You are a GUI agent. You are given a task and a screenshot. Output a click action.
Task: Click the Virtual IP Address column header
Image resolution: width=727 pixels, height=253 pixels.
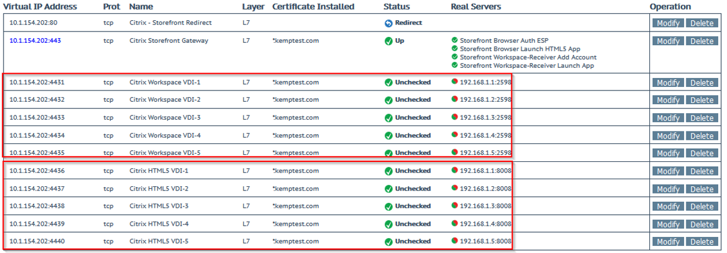tap(40, 7)
